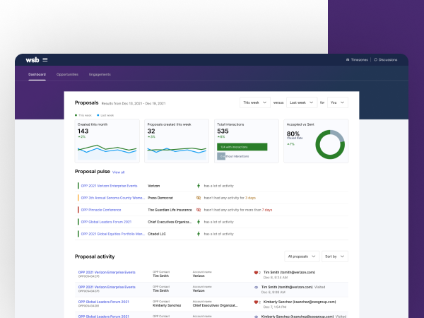The height and width of the screenshot is (318, 424).
Task: Switch to the Opportunities tab
Action: pyautogui.click(x=67, y=74)
